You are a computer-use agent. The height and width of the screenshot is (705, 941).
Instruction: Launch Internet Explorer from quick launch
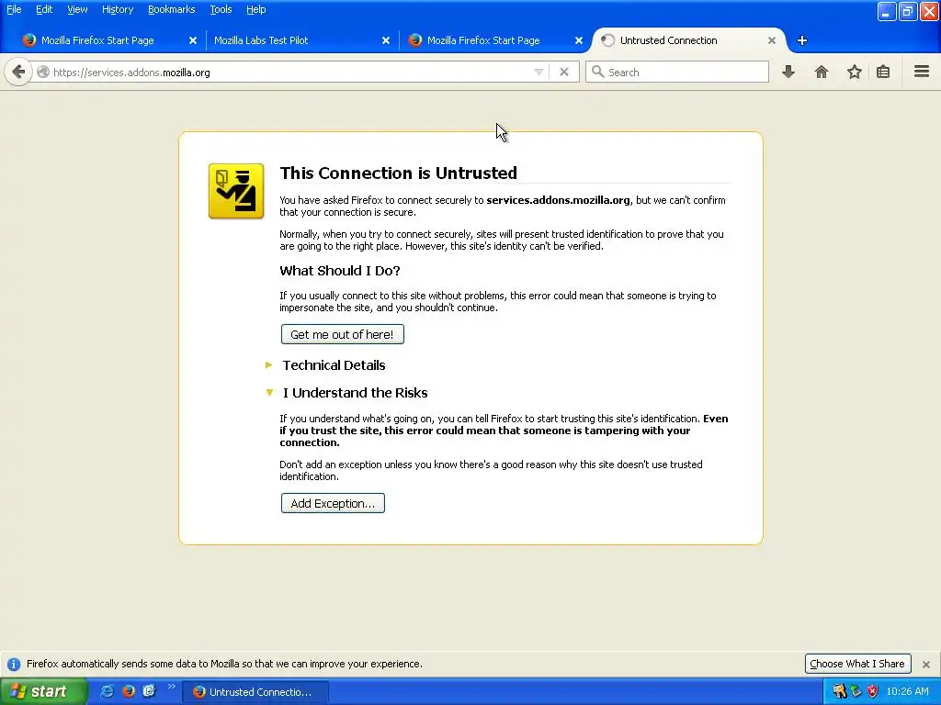(x=108, y=691)
